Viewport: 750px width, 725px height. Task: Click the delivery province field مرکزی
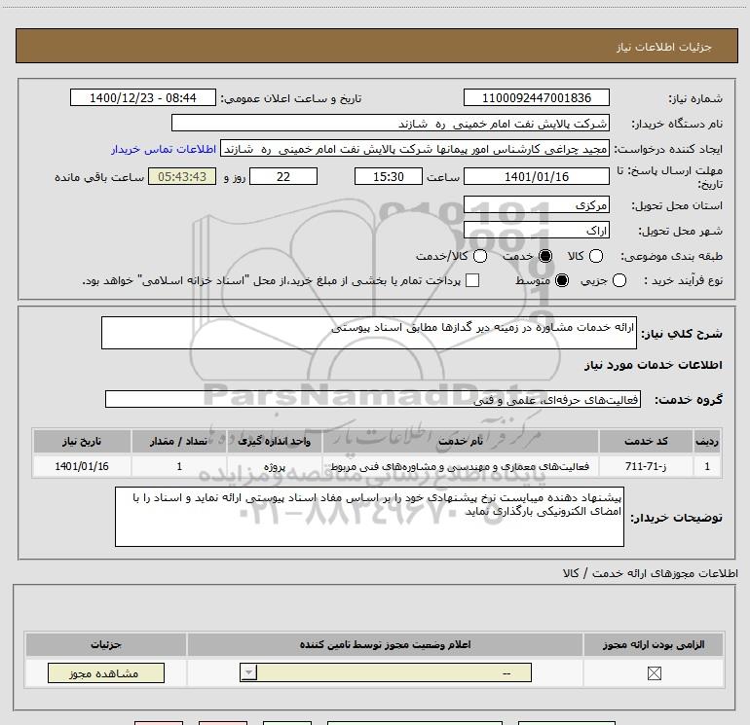(x=536, y=205)
